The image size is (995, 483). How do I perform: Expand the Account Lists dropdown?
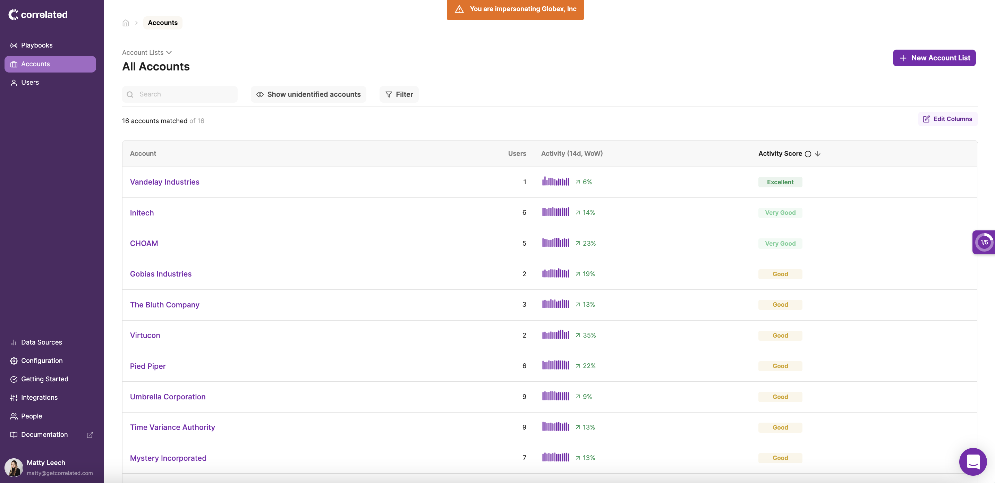point(147,52)
